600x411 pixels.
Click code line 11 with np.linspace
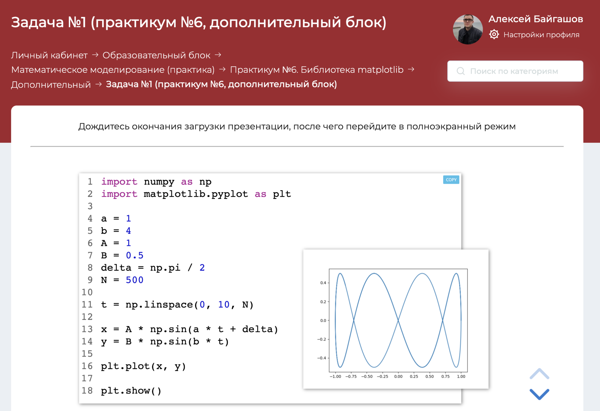(x=177, y=304)
